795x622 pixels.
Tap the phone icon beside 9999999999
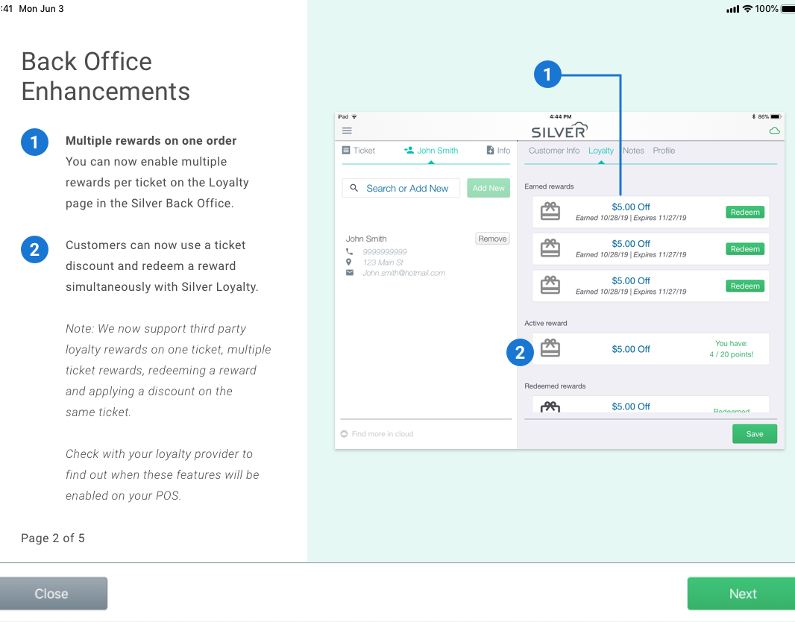point(349,251)
